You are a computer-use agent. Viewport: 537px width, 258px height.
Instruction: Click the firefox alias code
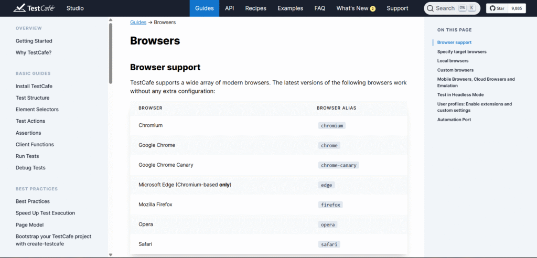click(330, 205)
